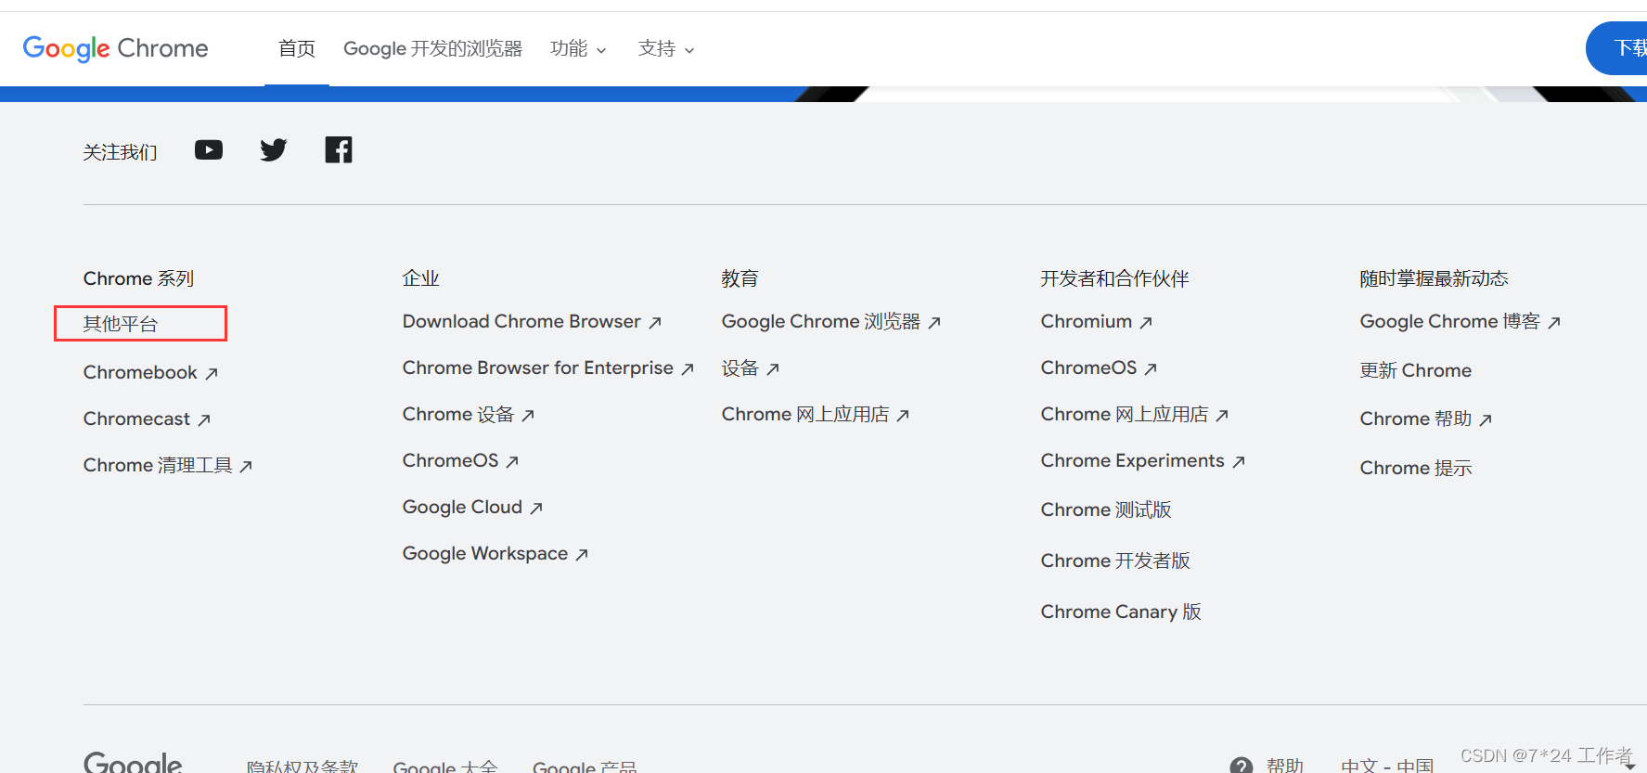This screenshot has width=1647, height=773.
Task: Click the Google Chrome logo
Action: [116, 48]
